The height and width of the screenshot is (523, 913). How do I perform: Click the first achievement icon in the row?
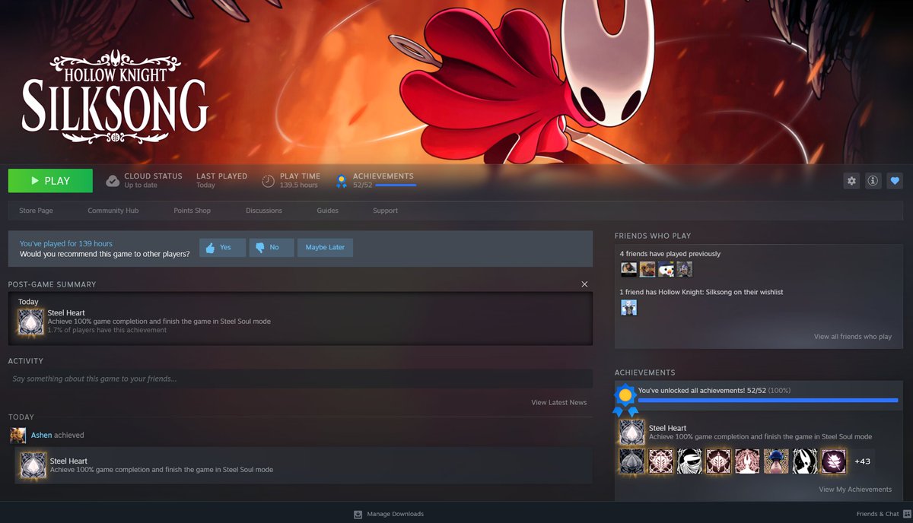(x=632, y=461)
